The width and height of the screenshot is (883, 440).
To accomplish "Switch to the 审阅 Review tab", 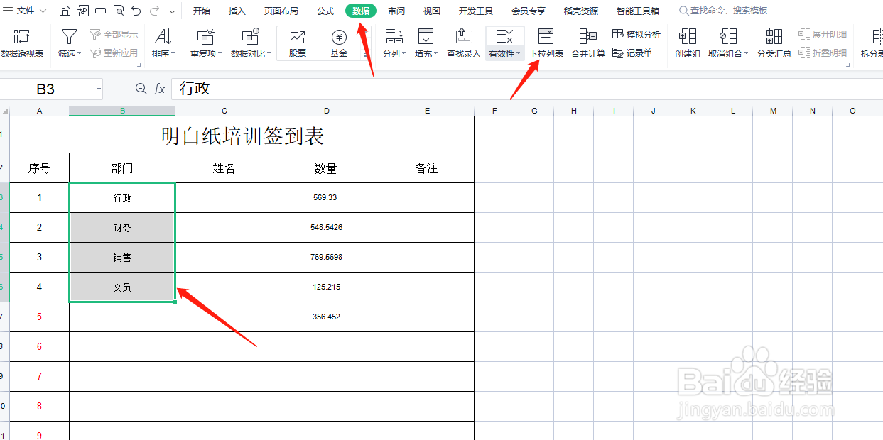I will pyautogui.click(x=396, y=11).
